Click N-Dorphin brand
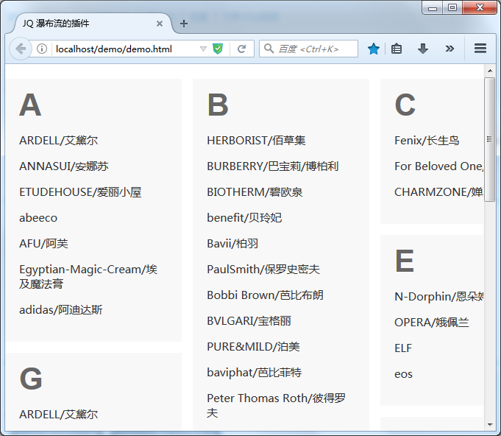501x436 pixels. 438,297
